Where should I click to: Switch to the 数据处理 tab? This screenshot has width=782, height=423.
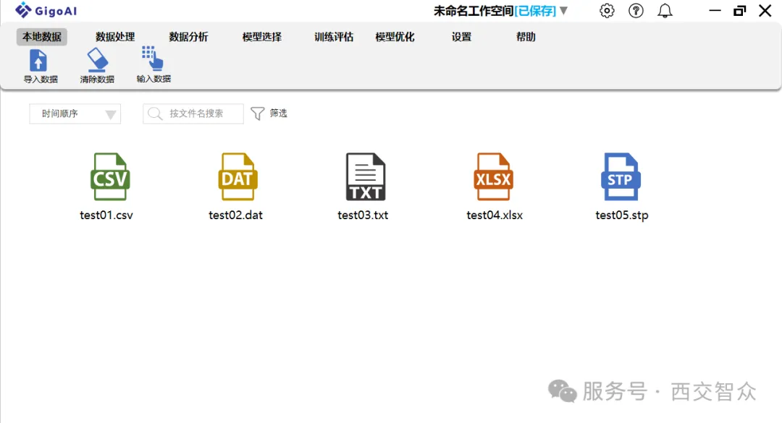[x=114, y=36]
